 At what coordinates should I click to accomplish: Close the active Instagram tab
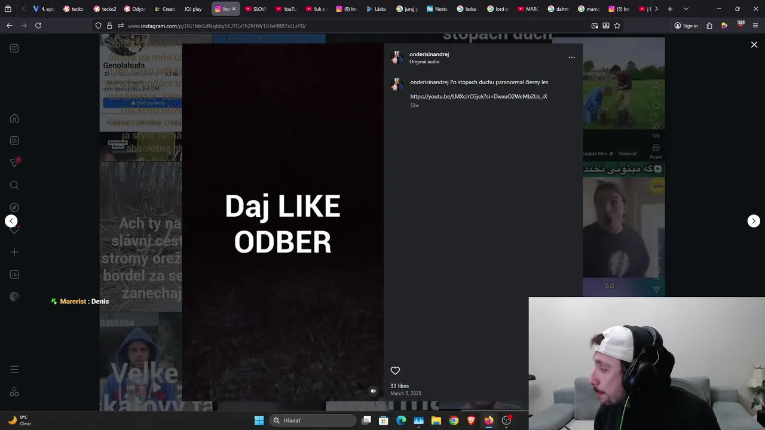point(234,9)
